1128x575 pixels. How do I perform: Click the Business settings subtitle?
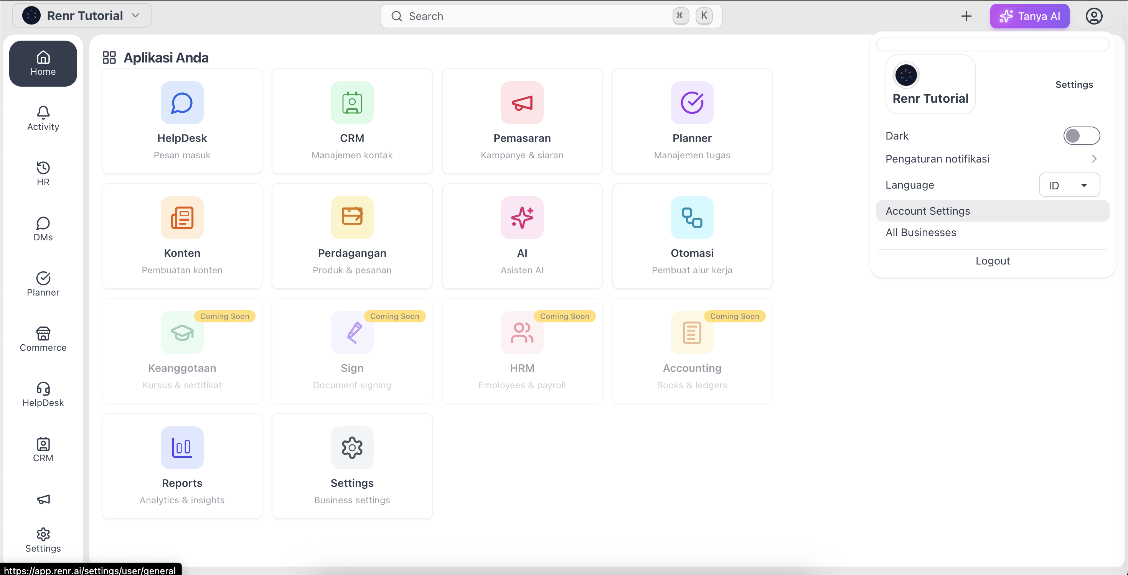tap(351, 500)
